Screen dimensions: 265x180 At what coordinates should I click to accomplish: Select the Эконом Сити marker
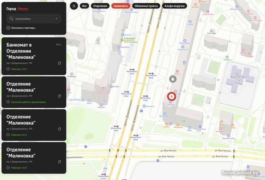(183, 47)
